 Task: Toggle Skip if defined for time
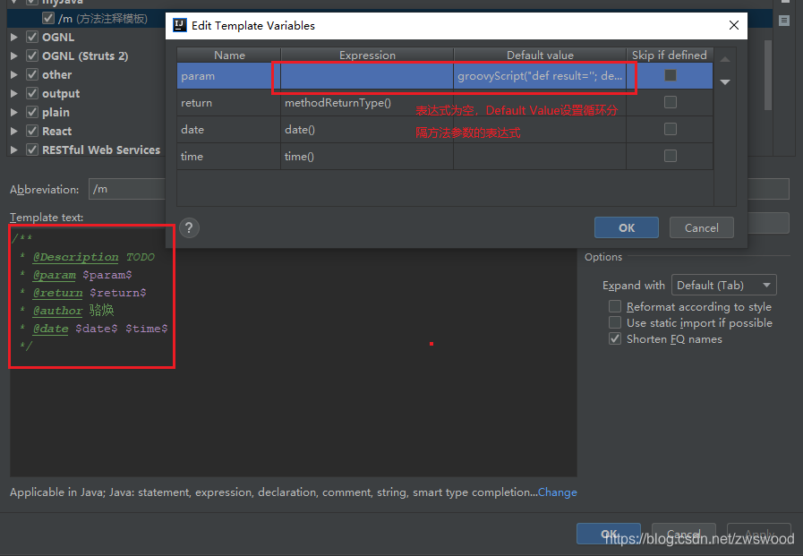[670, 156]
